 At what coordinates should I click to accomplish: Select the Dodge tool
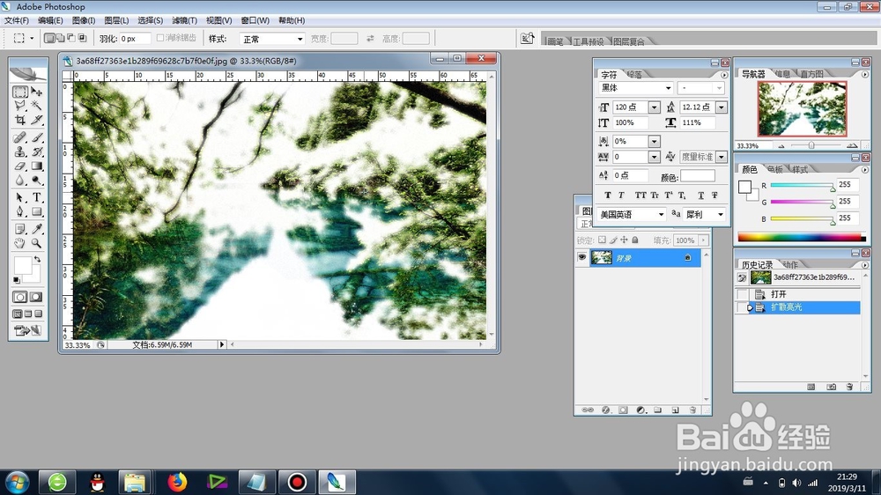tap(36, 181)
